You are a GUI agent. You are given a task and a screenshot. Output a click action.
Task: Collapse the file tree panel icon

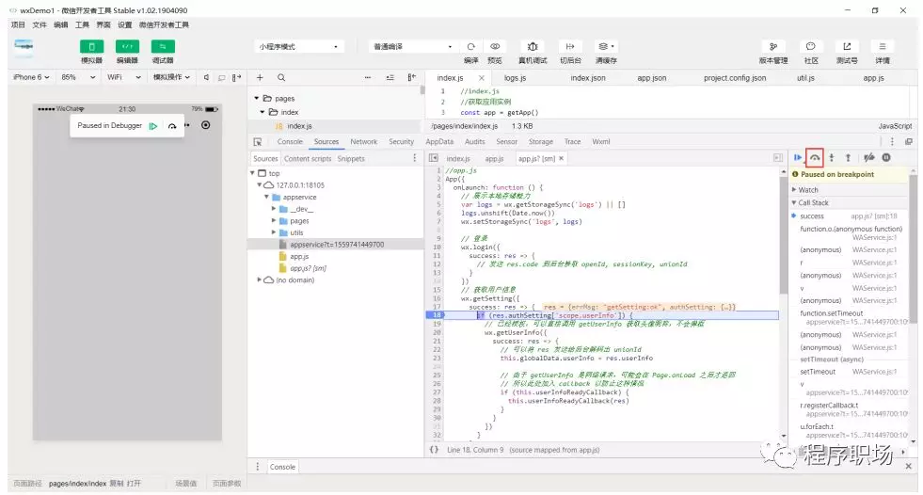(x=411, y=77)
